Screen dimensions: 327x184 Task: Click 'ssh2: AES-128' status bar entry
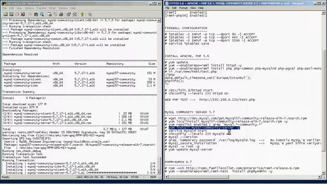point(85,177)
